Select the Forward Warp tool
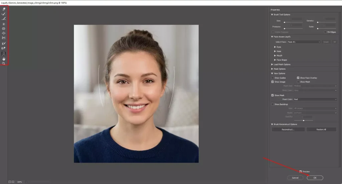 click(4, 9)
